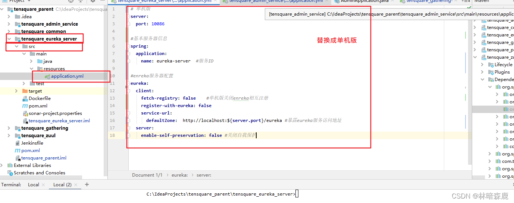Click the test folder in tree
The height and width of the screenshot is (203, 514).
pyautogui.click(x=40, y=84)
